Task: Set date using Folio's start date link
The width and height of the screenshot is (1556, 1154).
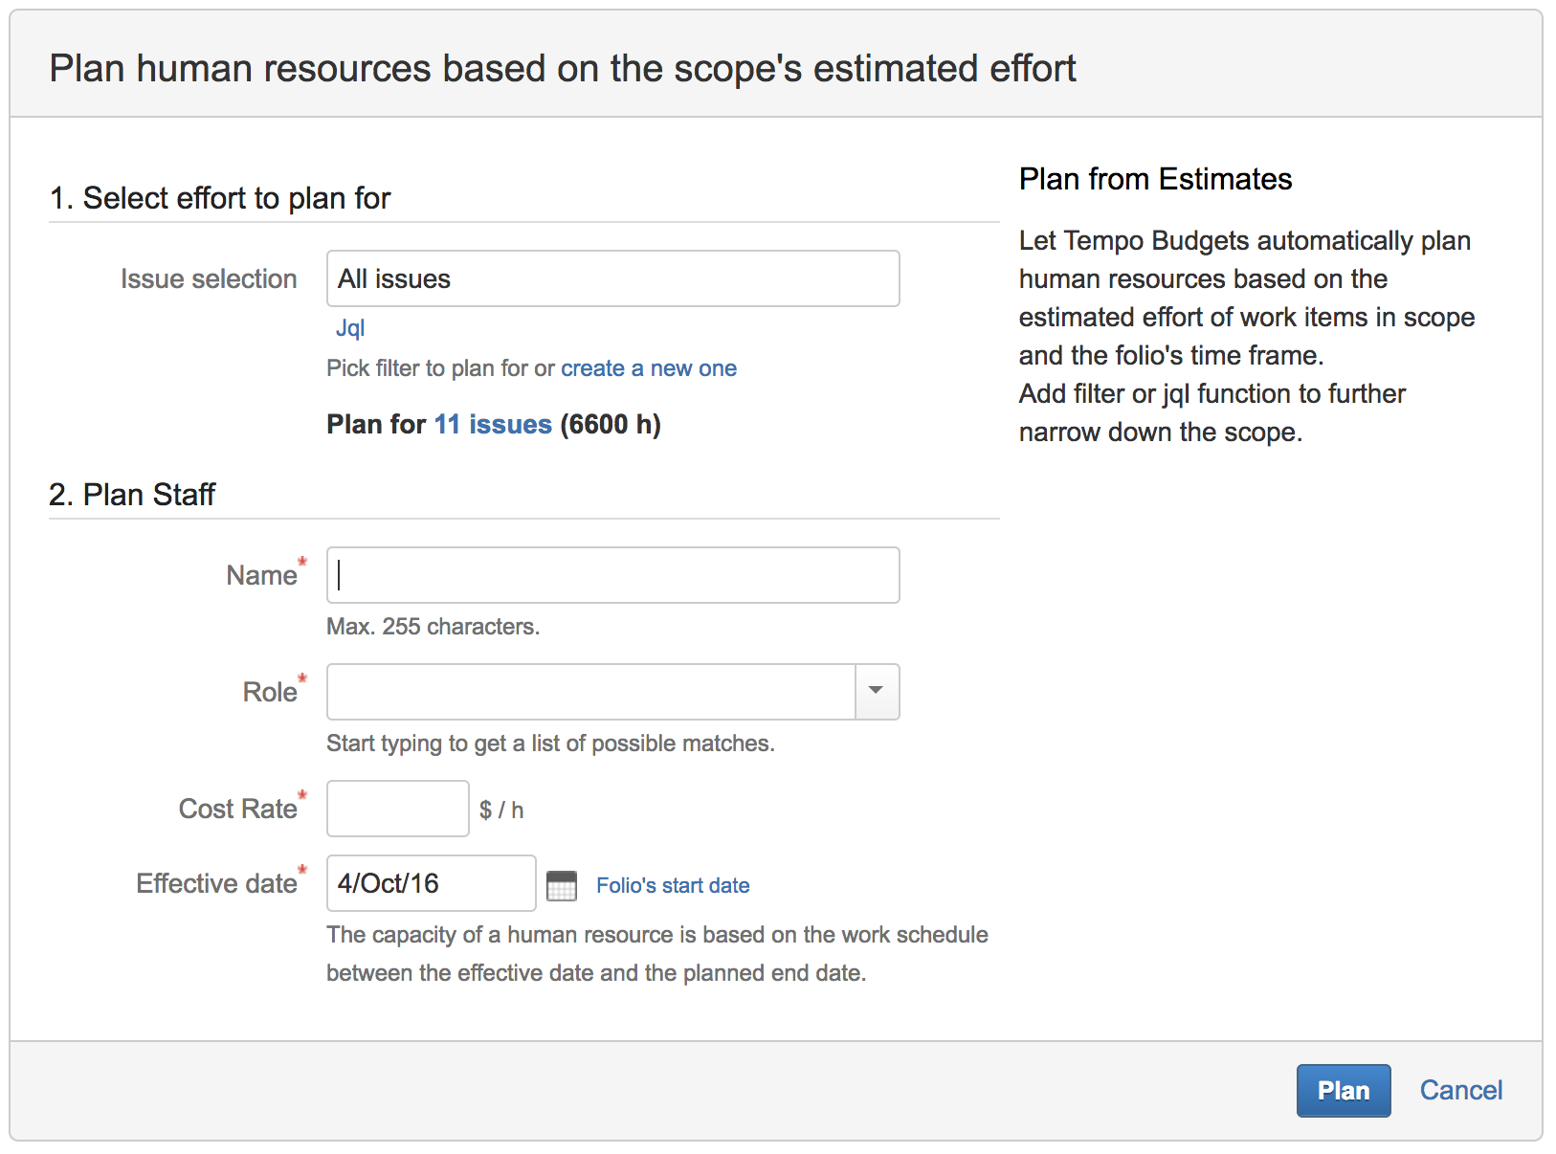Action: 673,885
